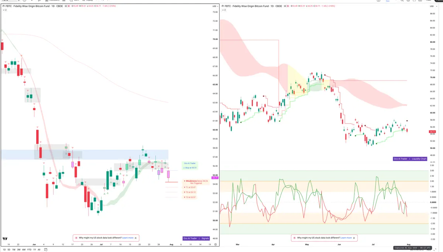Select the 1M time range button
Image resolution: width=443 pixels, height=252 pixels.
pyautogui.click(x=14, y=250)
